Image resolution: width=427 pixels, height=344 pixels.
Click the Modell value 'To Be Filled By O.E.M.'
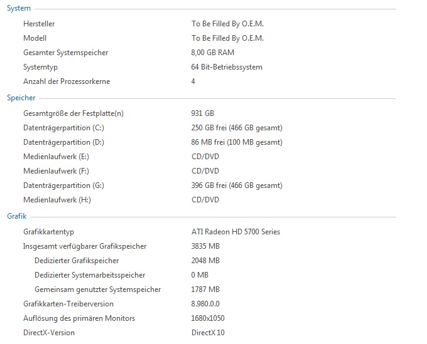pyautogui.click(x=227, y=38)
